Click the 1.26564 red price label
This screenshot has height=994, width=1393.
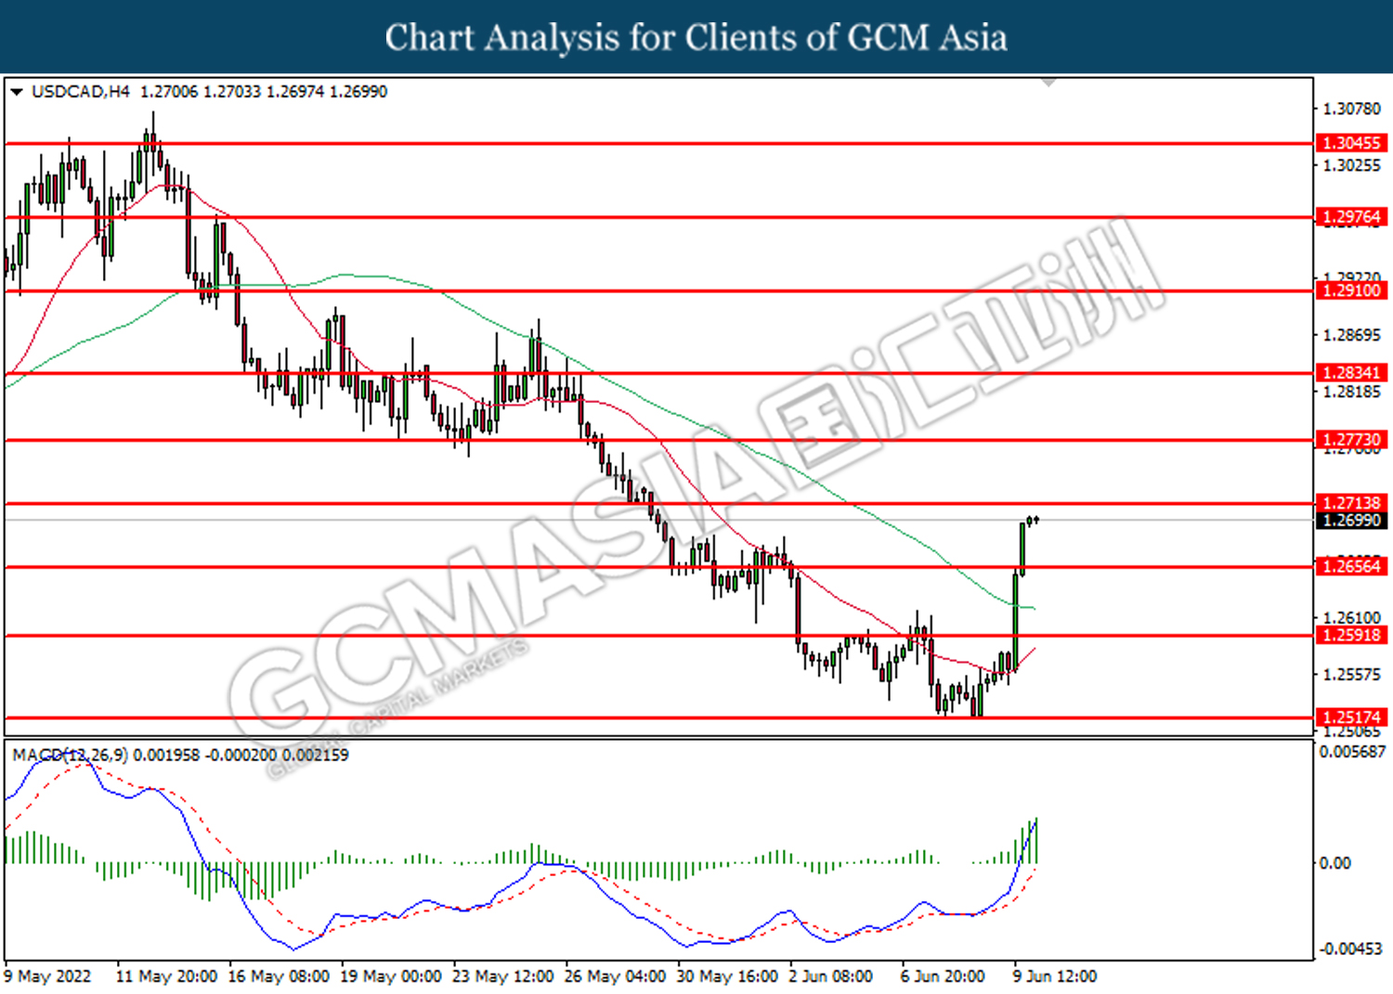[x=1352, y=566]
